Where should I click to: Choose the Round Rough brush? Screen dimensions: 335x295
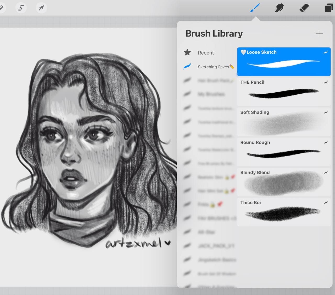[x=284, y=152]
